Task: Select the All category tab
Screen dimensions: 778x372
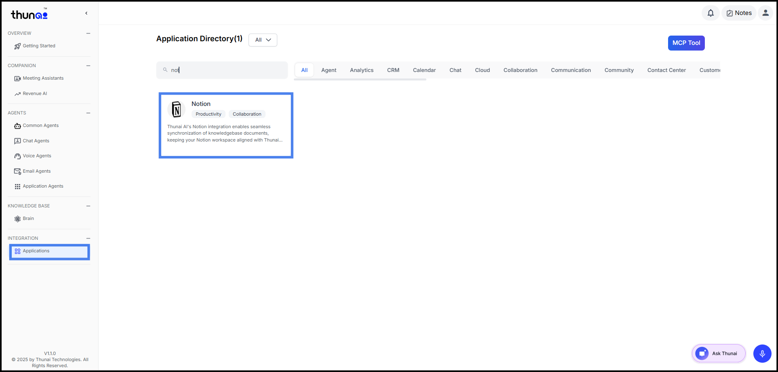Action: tap(304, 70)
